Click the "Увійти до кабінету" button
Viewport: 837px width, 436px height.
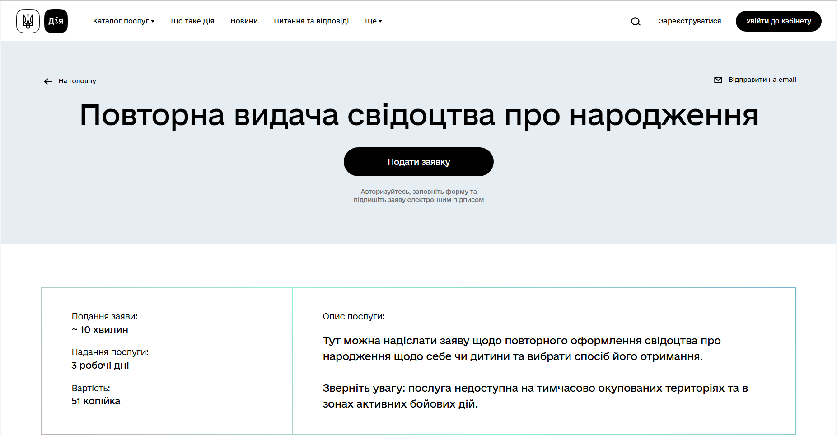point(778,21)
